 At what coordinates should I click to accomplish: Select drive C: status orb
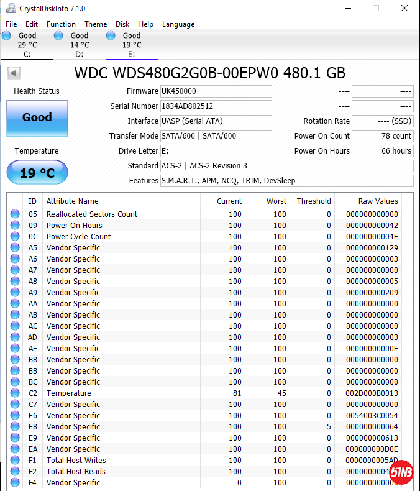tap(7, 36)
